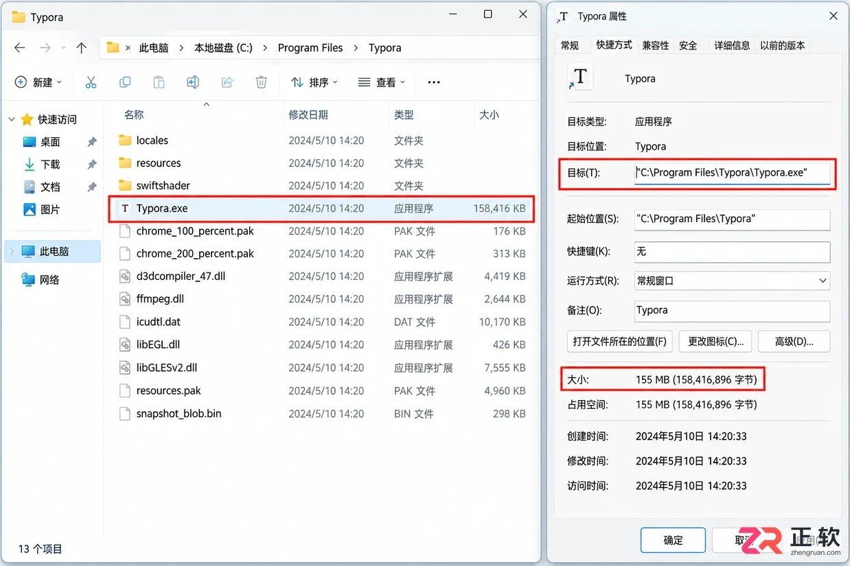Click the pin icon beside 下载
Screen dimensions: 850x566
pos(92,165)
